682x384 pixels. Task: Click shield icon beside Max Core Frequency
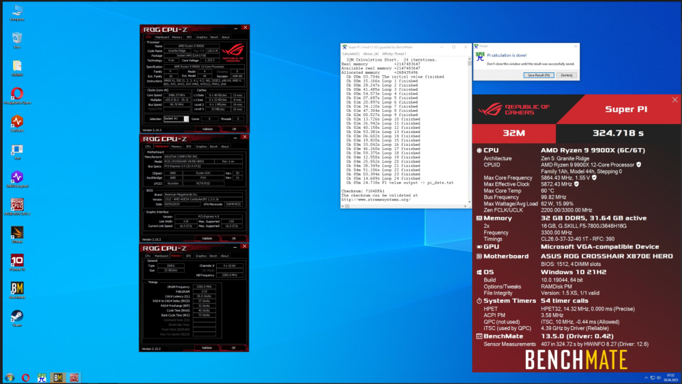point(594,177)
